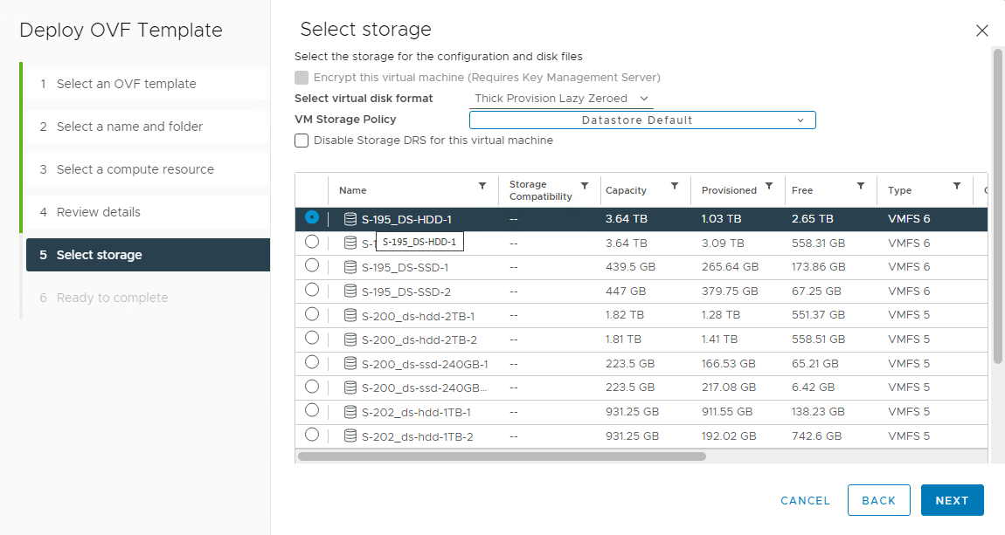Viewport: 1005px width, 535px height.
Task: Click the horizontal scrollbar under the table
Action: (502, 456)
